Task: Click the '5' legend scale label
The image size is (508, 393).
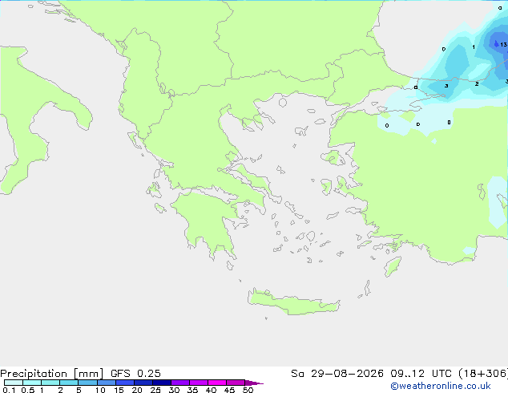Action: click(79, 390)
